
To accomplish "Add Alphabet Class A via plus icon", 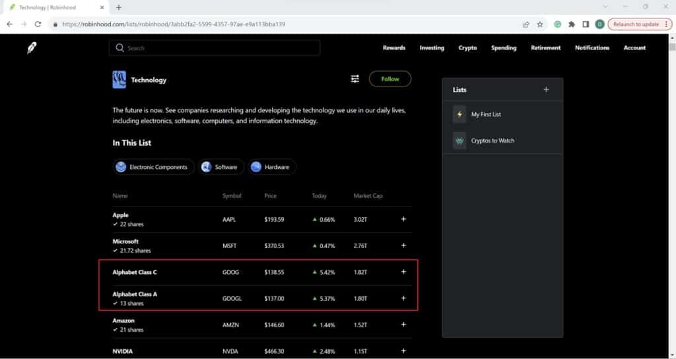I will [403, 298].
